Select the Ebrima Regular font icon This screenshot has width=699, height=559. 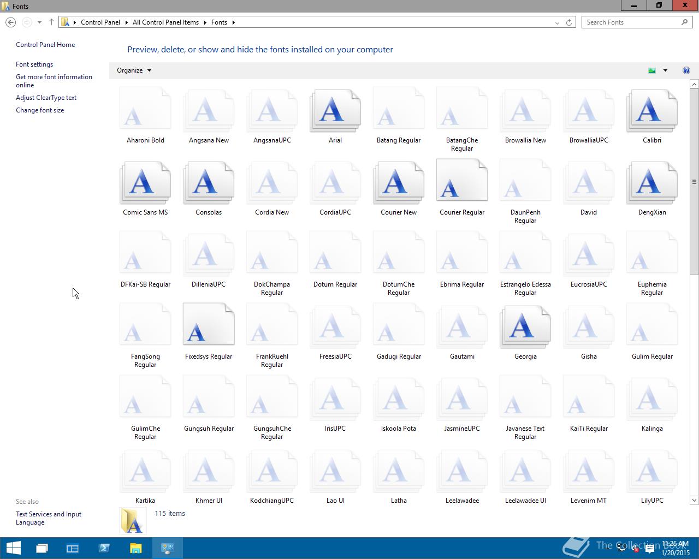462,252
